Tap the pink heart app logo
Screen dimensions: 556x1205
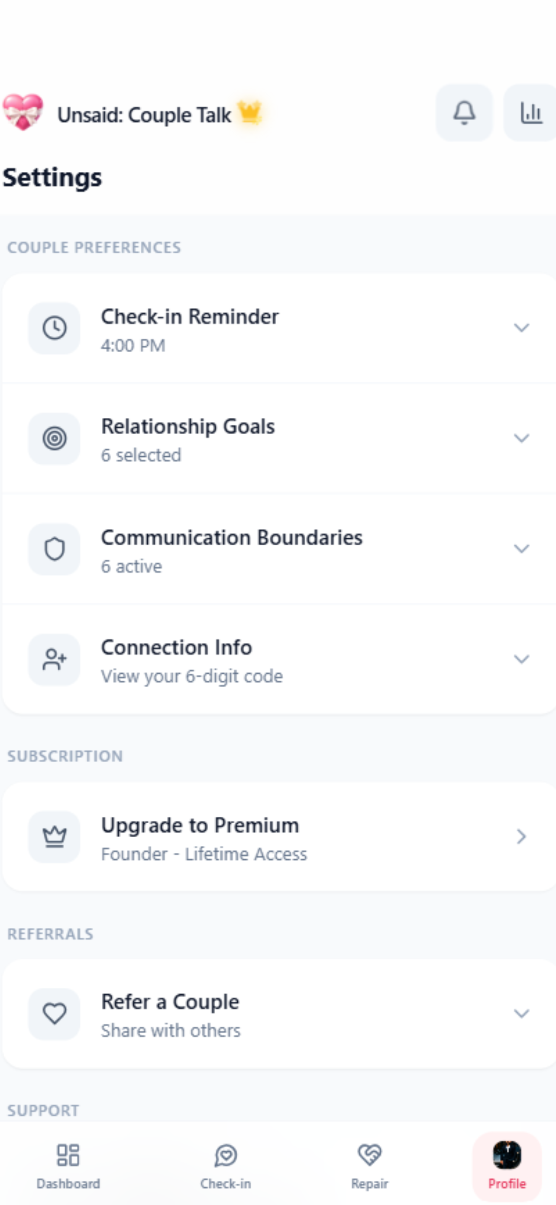23,112
